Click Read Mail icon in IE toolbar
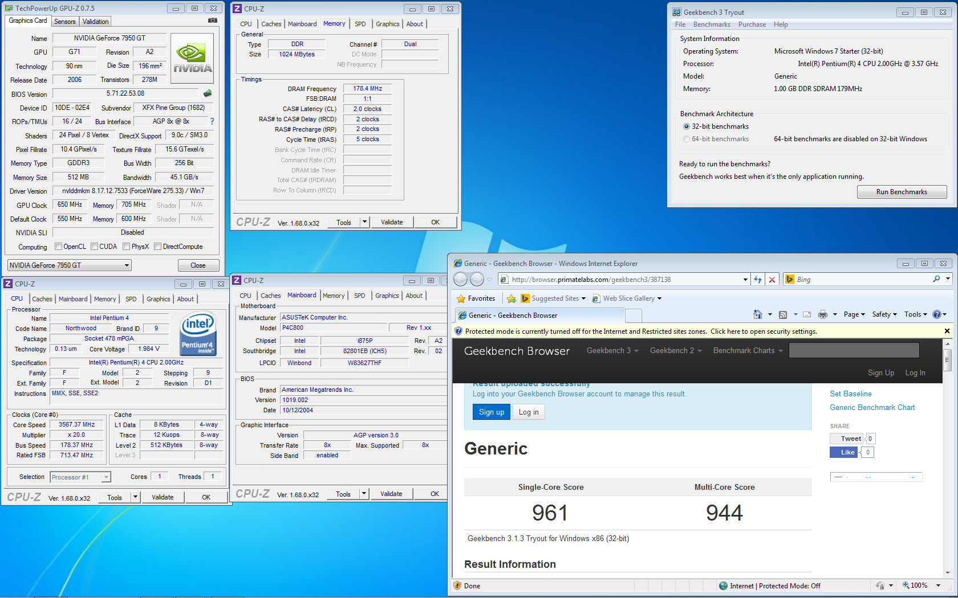The height and width of the screenshot is (598, 958). coord(807,314)
